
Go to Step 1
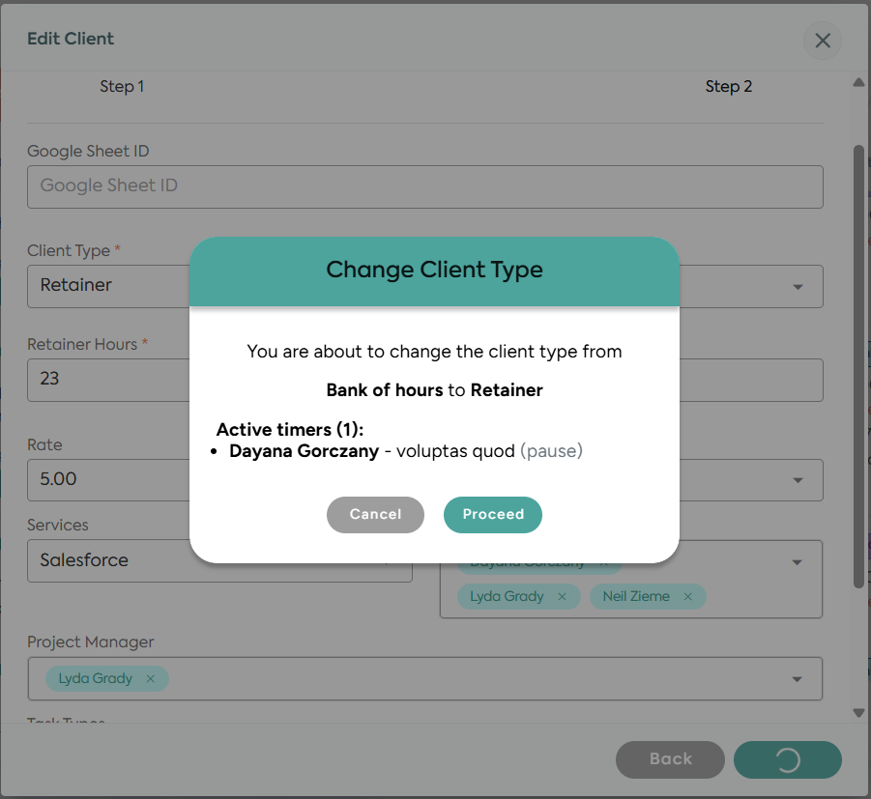pos(122,87)
